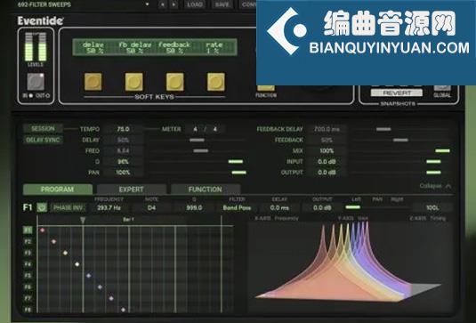Viewport: 476px width, 323px height.
Task: Click the F1 Q value 999.0
Action: coord(194,207)
